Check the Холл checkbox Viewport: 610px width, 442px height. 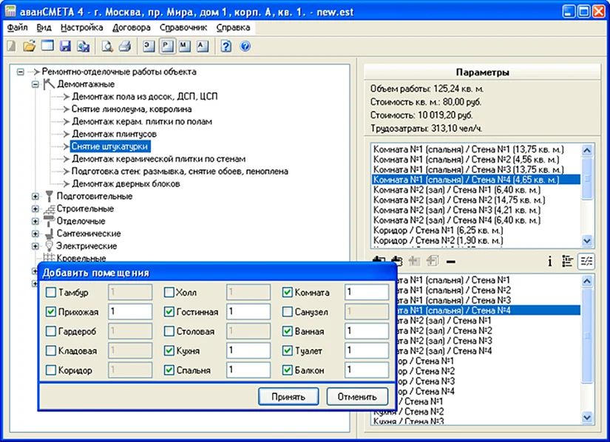point(169,293)
